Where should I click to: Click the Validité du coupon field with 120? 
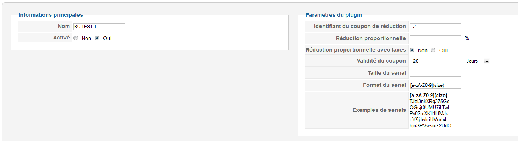tap(435, 61)
